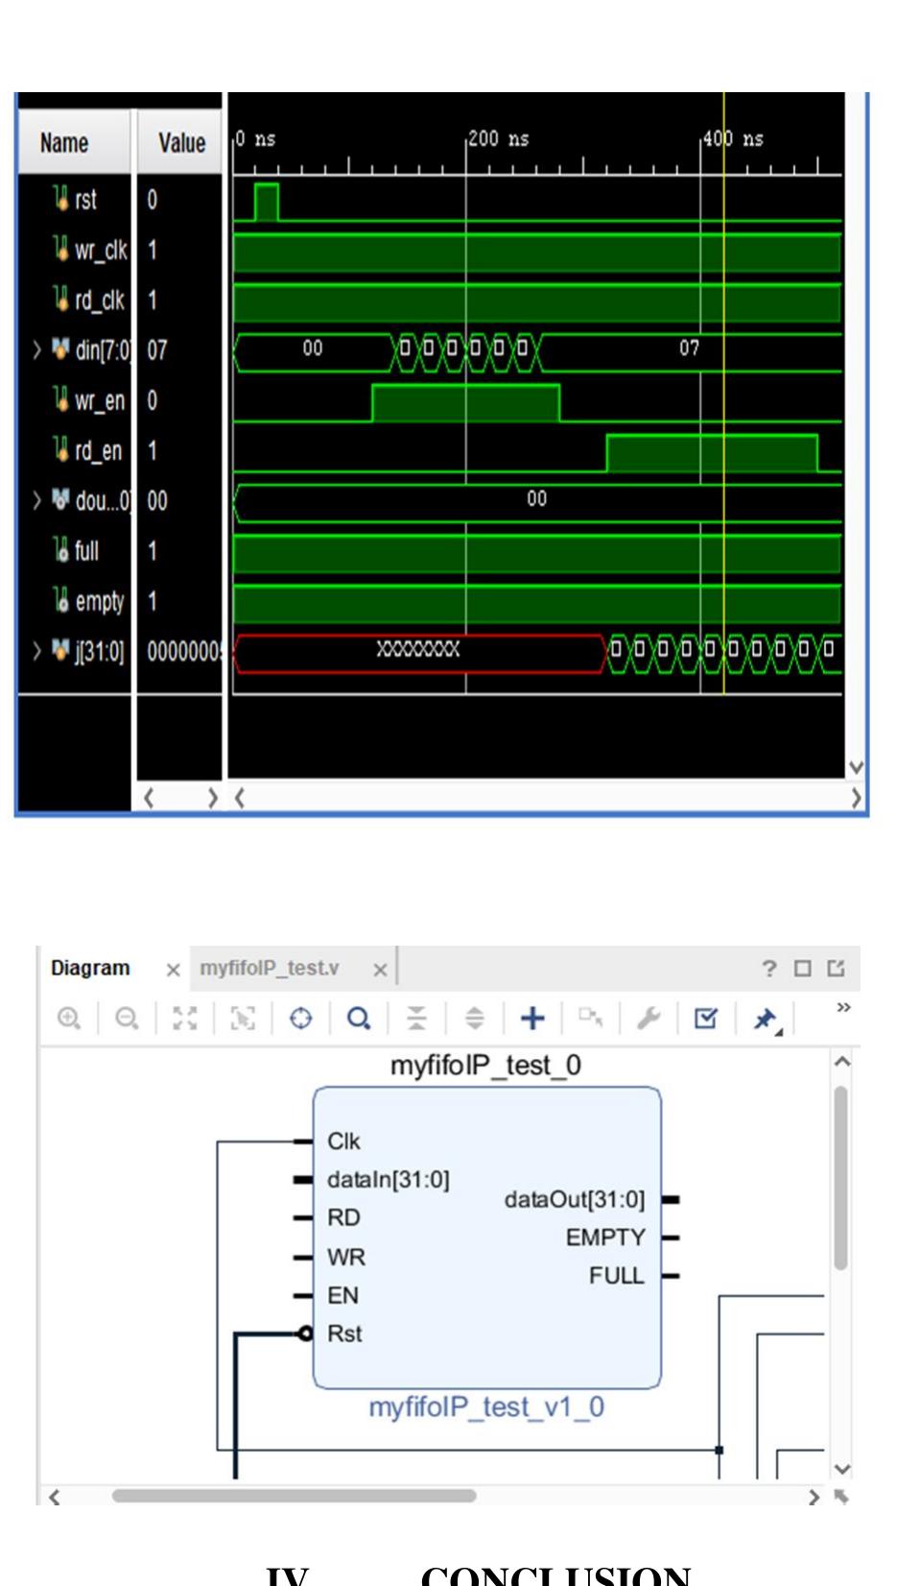The height and width of the screenshot is (1586, 897).
Task: Click the XXXXXXXX segment of j waveform
Action: [418, 650]
